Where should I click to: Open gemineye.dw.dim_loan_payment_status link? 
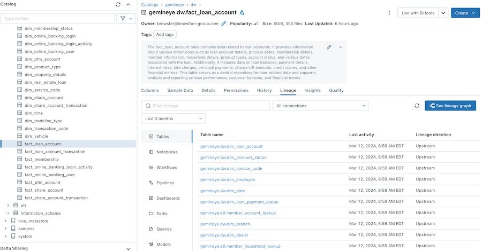coord(239,202)
